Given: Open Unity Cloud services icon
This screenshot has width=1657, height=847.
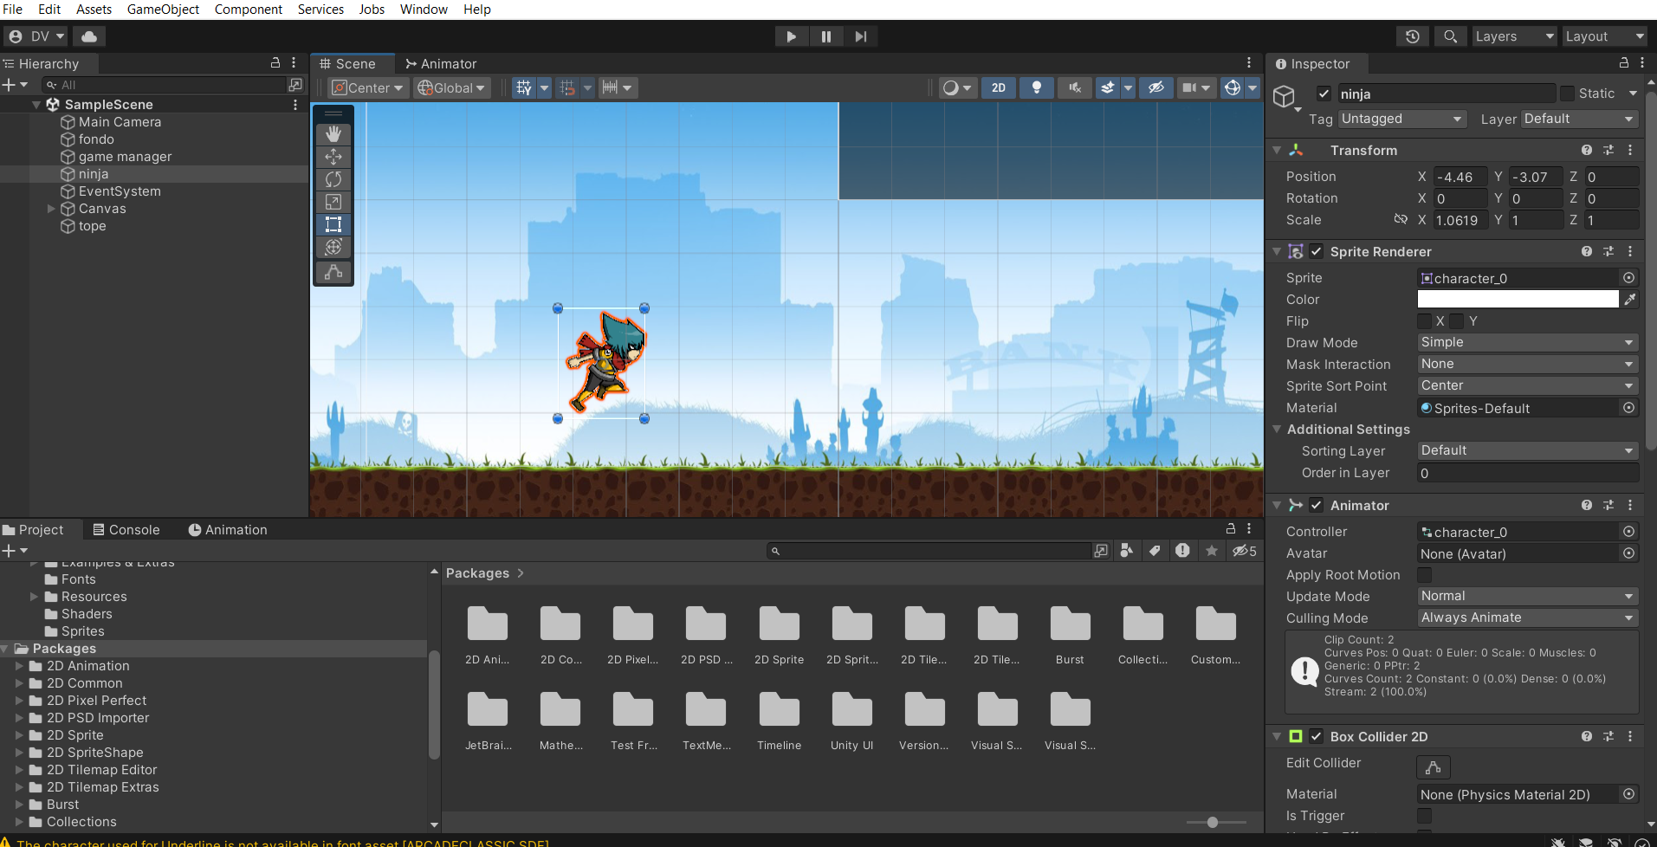Looking at the screenshot, I should (89, 36).
